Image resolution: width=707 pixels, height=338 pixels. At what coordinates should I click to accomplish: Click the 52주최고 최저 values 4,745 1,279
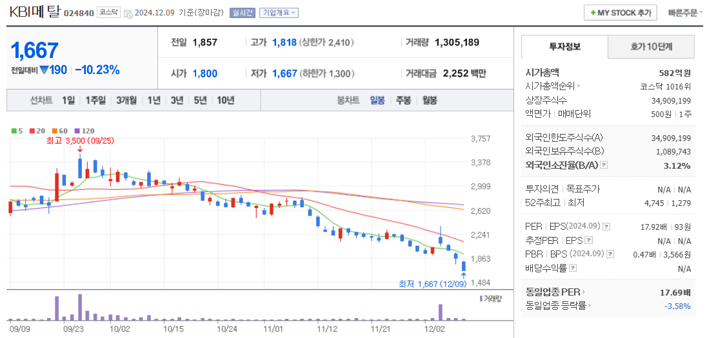668,203
